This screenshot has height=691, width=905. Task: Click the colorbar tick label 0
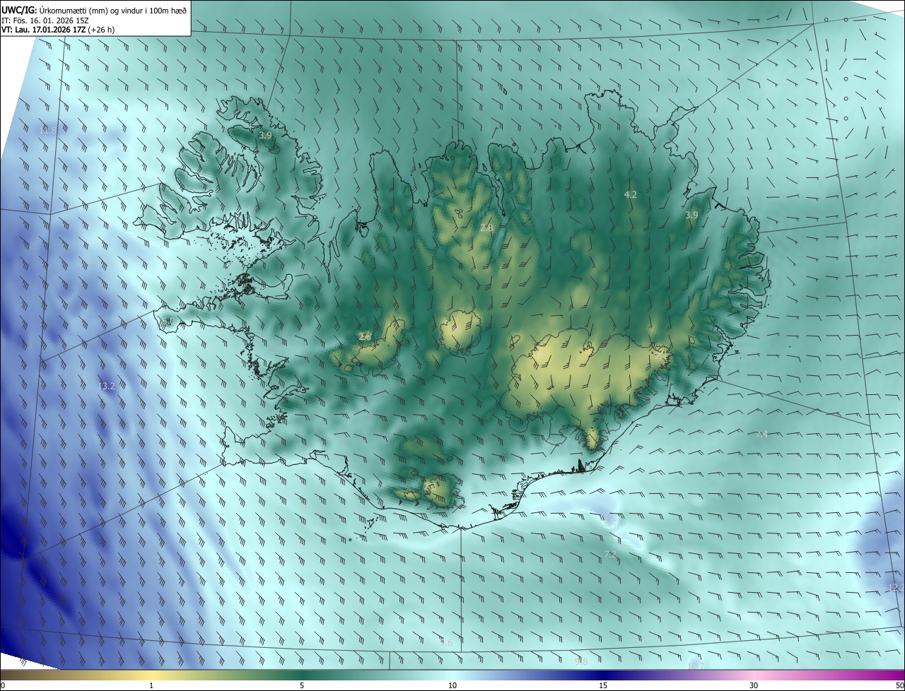point(2,685)
